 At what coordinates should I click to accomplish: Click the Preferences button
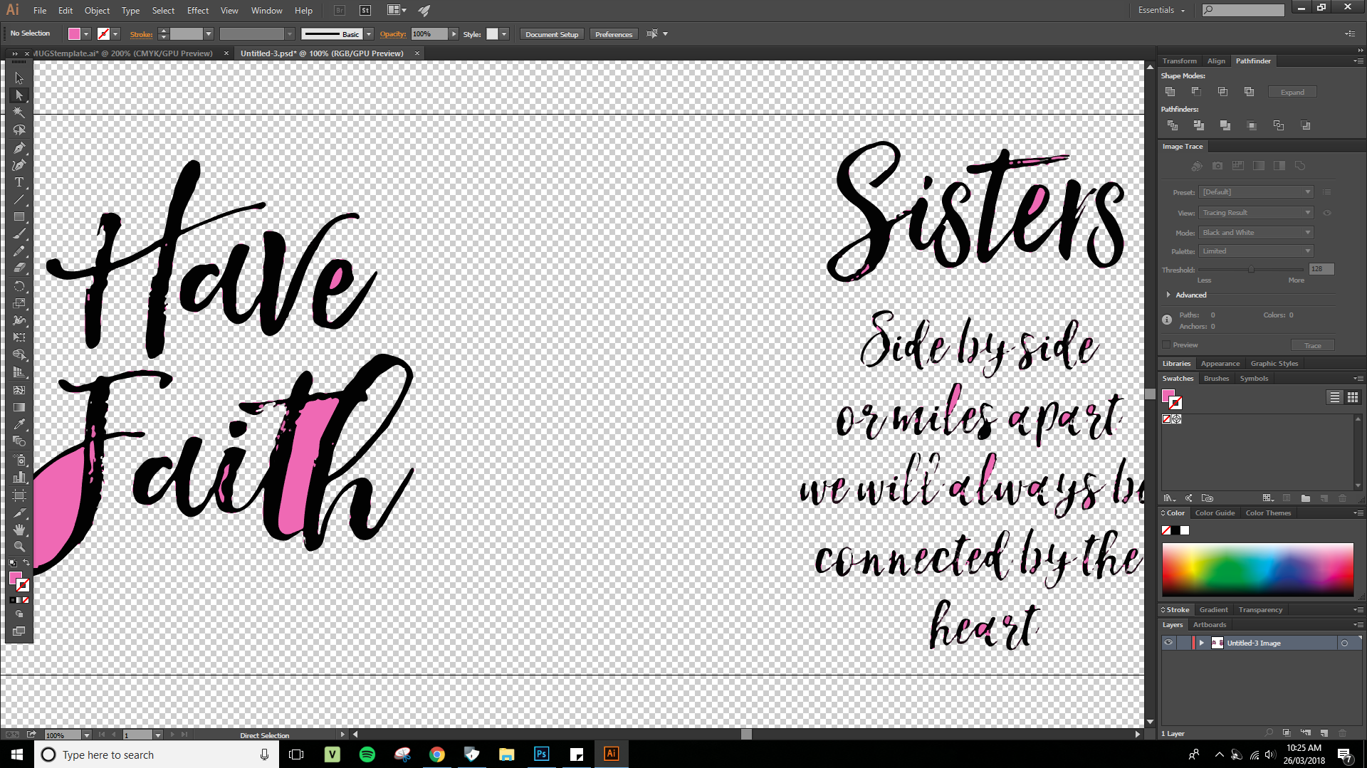tap(613, 34)
